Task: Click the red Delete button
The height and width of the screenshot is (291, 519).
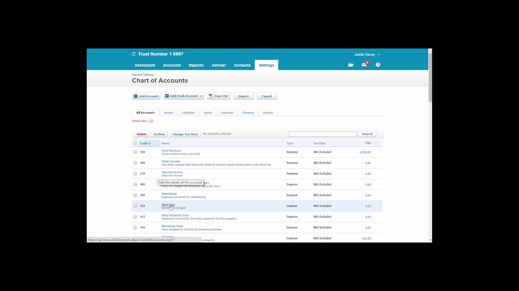Action: pos(142,134)
